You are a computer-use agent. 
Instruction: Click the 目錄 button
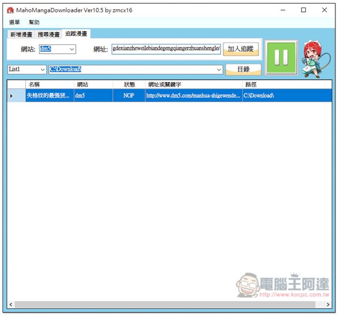coord(243,69)
